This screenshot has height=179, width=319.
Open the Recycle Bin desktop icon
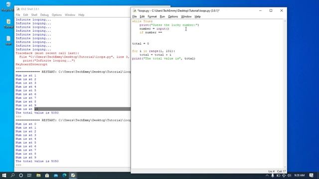coord(8,6)
